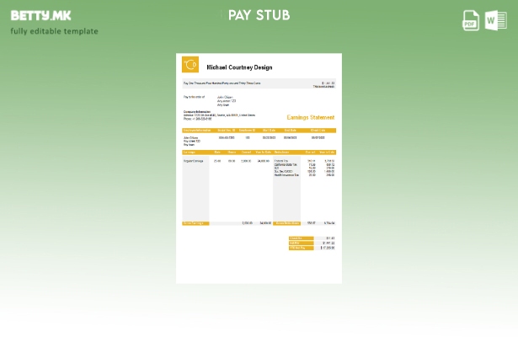Click the PAY STUB page title

(259, 15)
